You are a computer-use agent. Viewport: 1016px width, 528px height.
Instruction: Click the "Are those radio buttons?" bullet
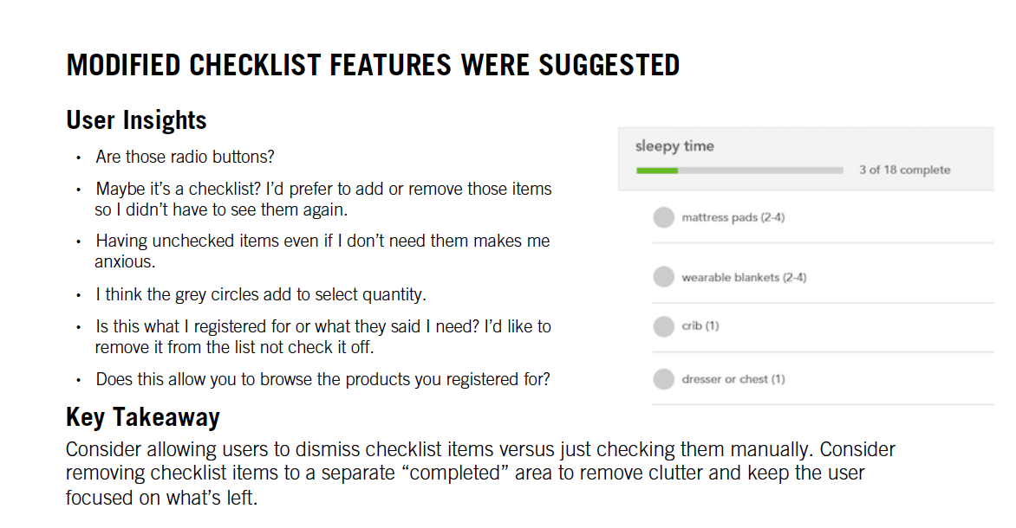pyautogui.click(x=185, y=157)
